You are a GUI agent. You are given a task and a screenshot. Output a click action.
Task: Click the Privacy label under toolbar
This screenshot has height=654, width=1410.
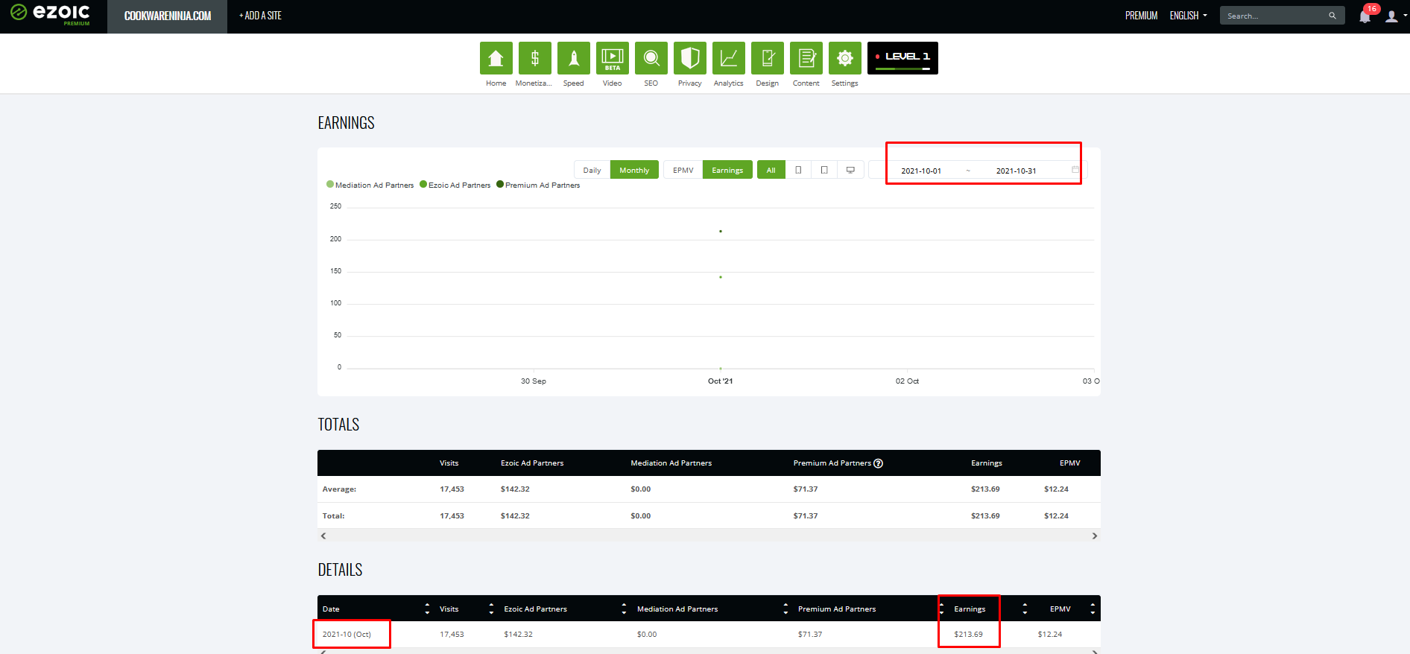pos(689,83)
